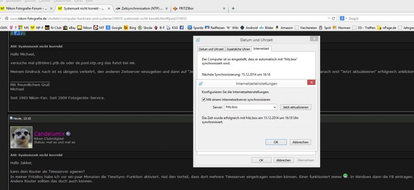Screen dimensions: 414x190
Task: Open the search engine selector dropdown
Action: point(343,19)
